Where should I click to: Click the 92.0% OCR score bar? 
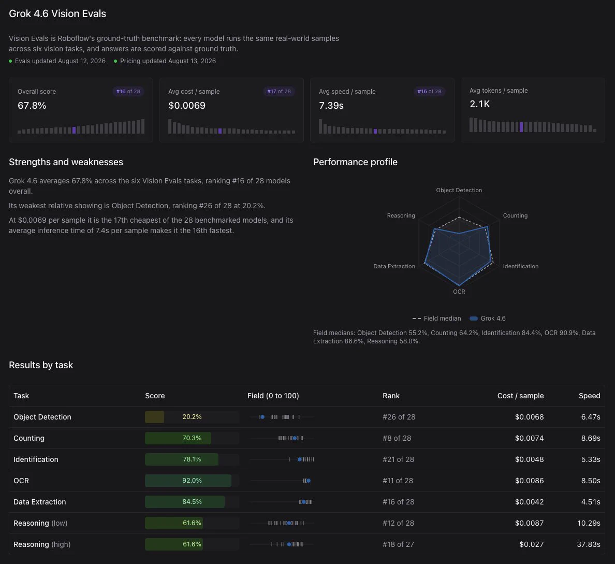192,481
